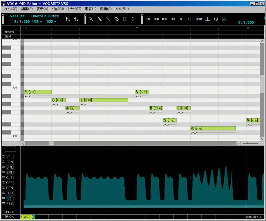266x221 pixels.
Task: Open the 設定(S) menu
Action: click(106, 9)
